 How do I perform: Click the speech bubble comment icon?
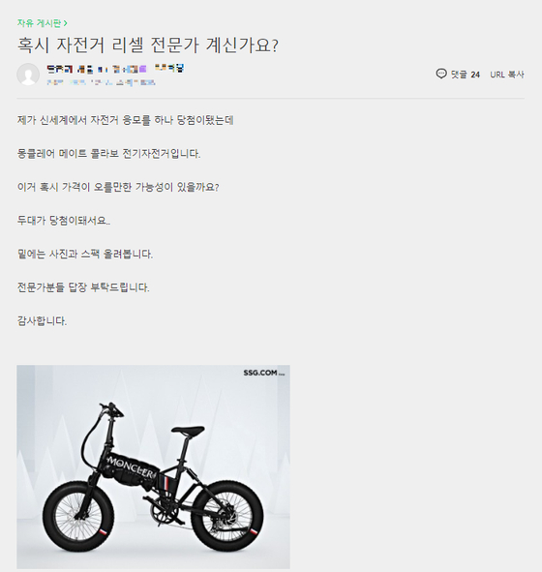click(x=441, y=75)
